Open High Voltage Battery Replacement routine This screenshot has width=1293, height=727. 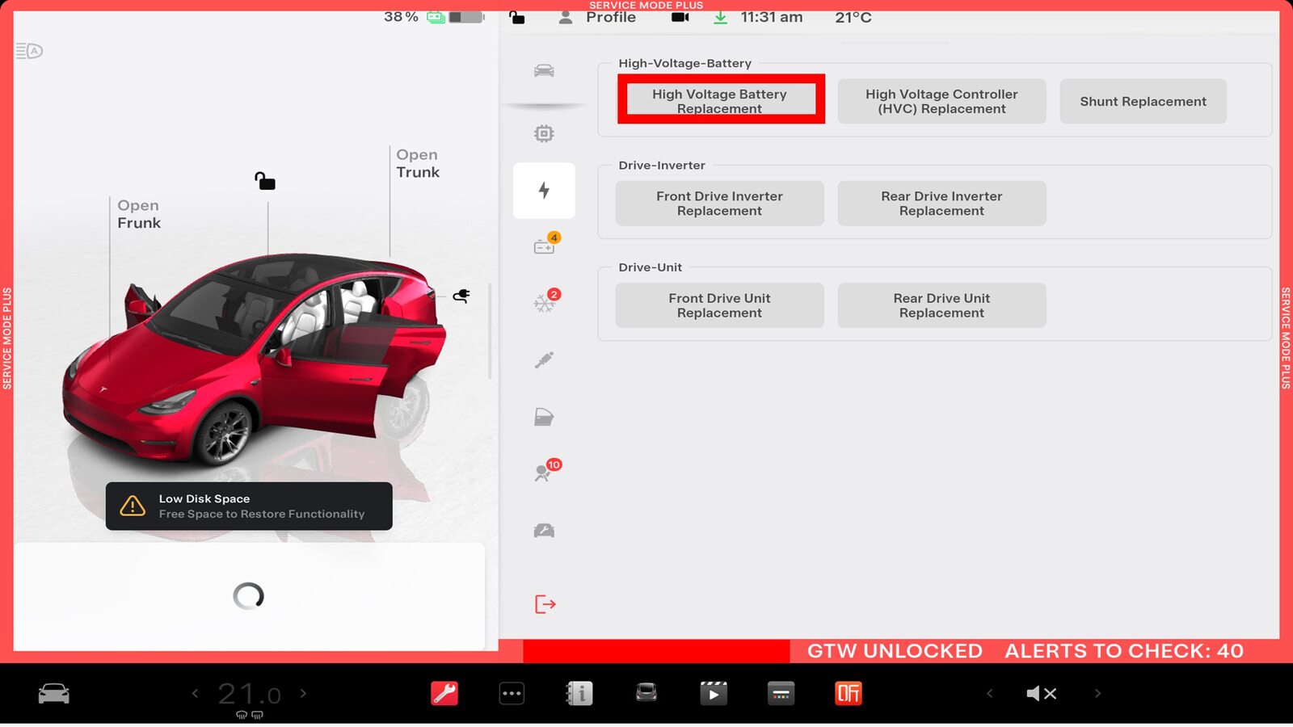[720, 101]
